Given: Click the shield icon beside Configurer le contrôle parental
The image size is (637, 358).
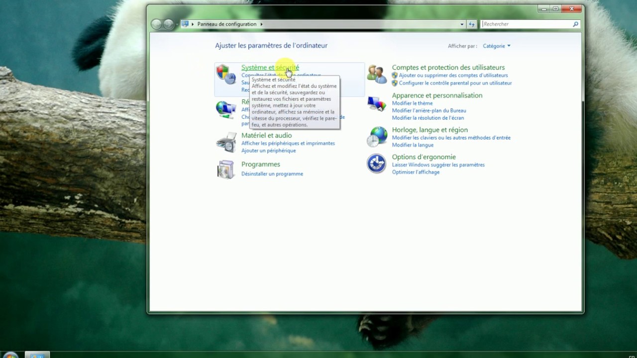Looking at the screenshot, I should click(x=395, y=83).
